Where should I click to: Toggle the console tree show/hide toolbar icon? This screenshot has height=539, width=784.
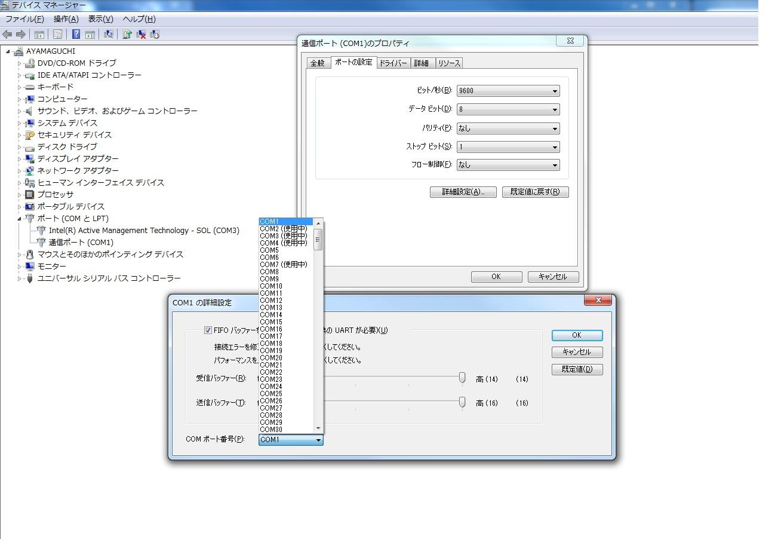click(39, 35)
